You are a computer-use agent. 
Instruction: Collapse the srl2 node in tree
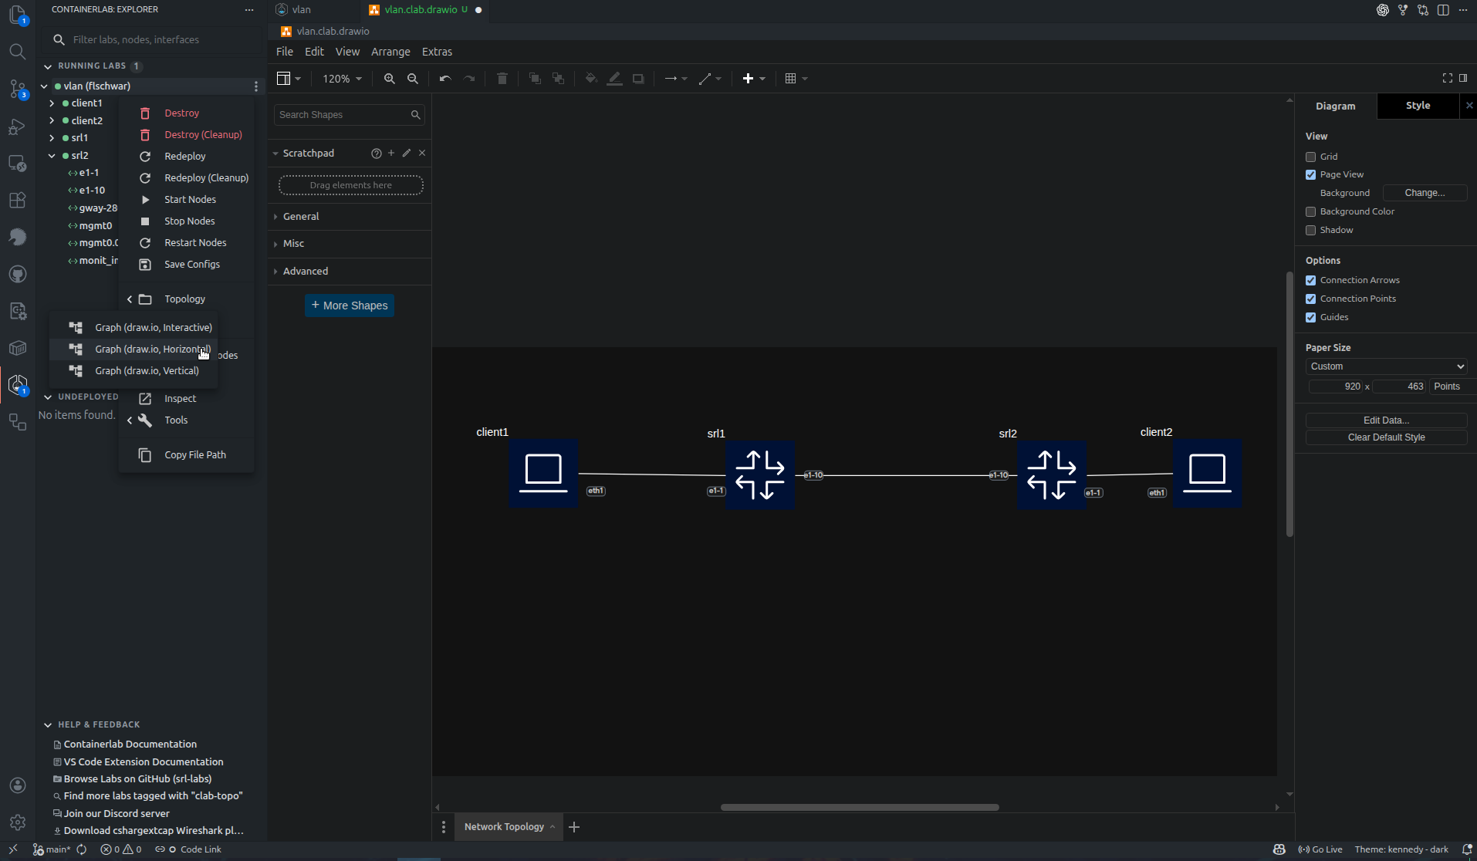point(52,156)
